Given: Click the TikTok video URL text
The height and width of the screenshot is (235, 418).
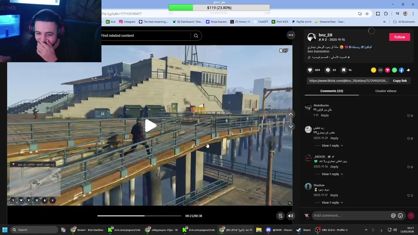Looking at the screenshot, I should coord(348,81).
